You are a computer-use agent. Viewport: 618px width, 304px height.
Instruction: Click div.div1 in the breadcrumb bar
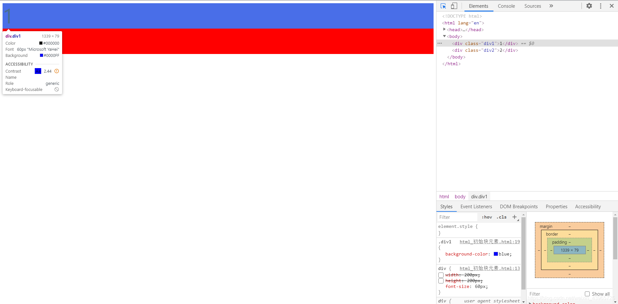coord(479,197)
